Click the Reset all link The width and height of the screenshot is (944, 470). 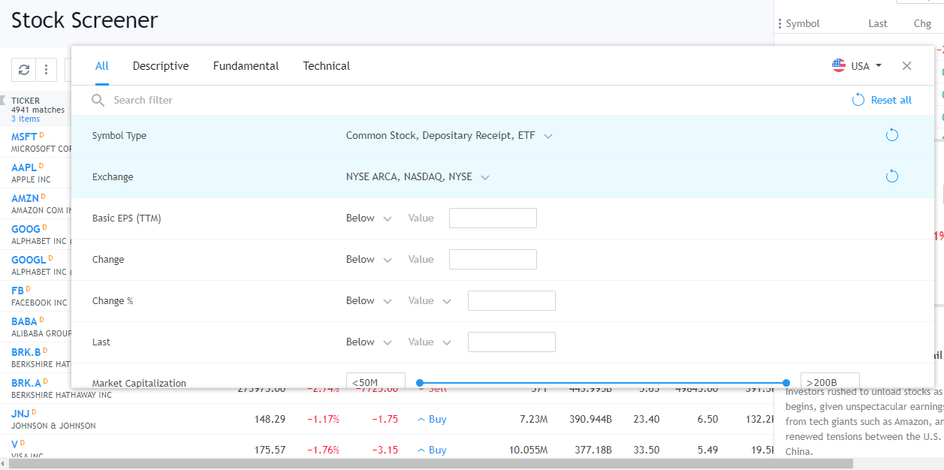(891, 100)
